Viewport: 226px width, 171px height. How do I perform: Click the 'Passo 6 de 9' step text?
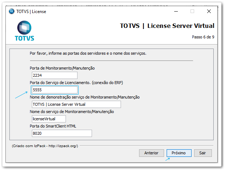coord(203,37)
